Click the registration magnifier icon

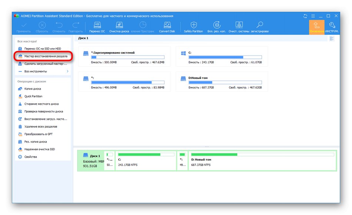tap(260, 25)
